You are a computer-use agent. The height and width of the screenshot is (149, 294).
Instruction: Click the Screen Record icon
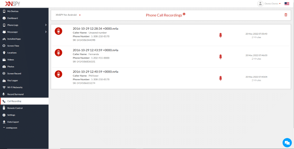[4, 74]
